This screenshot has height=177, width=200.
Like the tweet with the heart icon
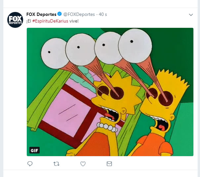pos(83,164)
